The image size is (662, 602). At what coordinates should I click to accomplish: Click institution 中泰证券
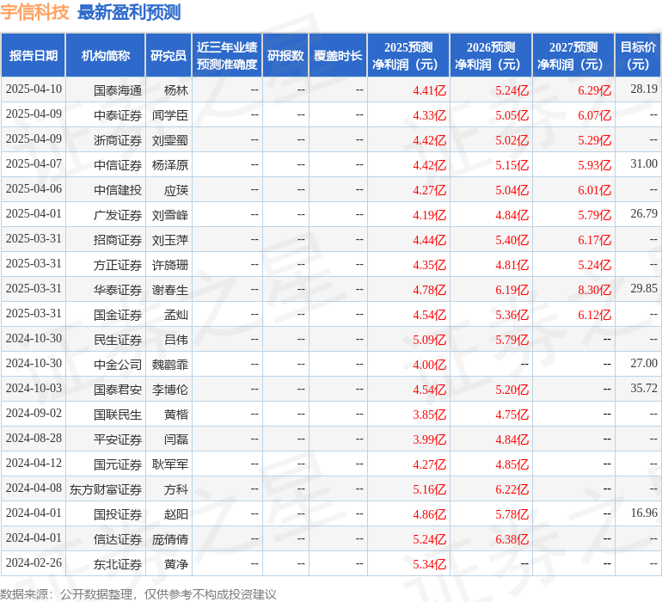[118, 115]
